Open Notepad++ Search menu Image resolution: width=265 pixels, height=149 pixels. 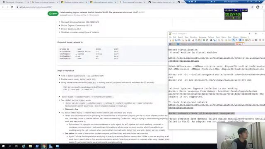[x=181, y=37]
